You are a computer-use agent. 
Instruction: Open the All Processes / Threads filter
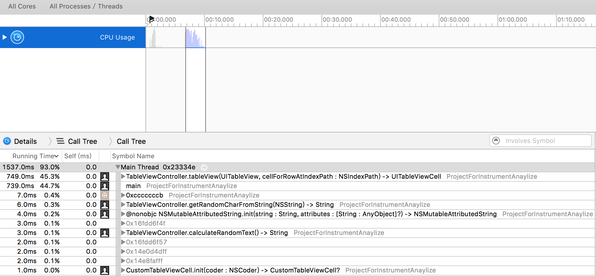click(x=86, y=6)
